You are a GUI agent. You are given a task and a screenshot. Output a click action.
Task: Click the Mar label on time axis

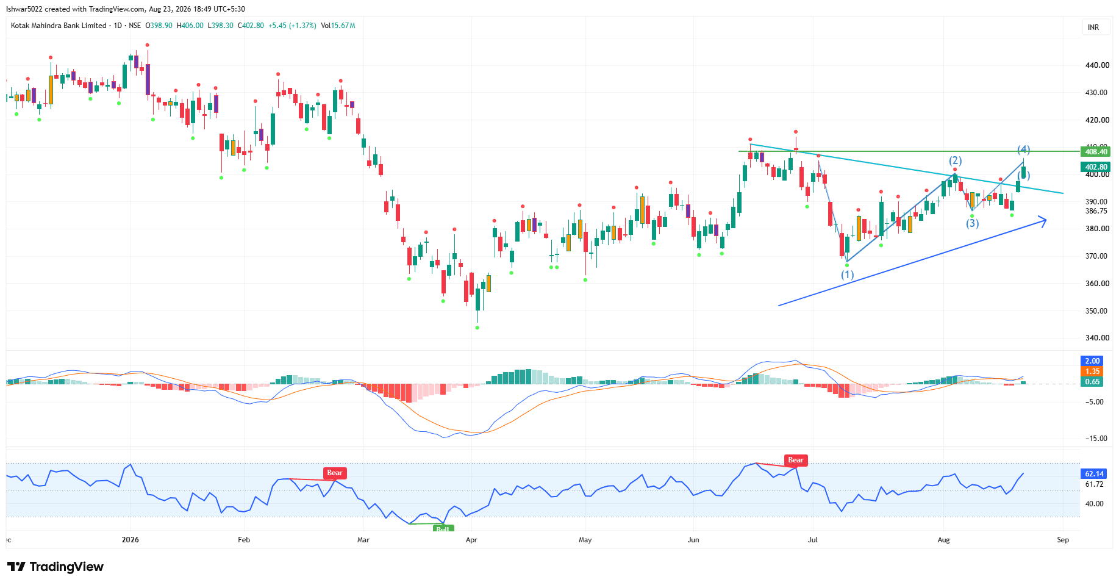click(x=363, y=540)
